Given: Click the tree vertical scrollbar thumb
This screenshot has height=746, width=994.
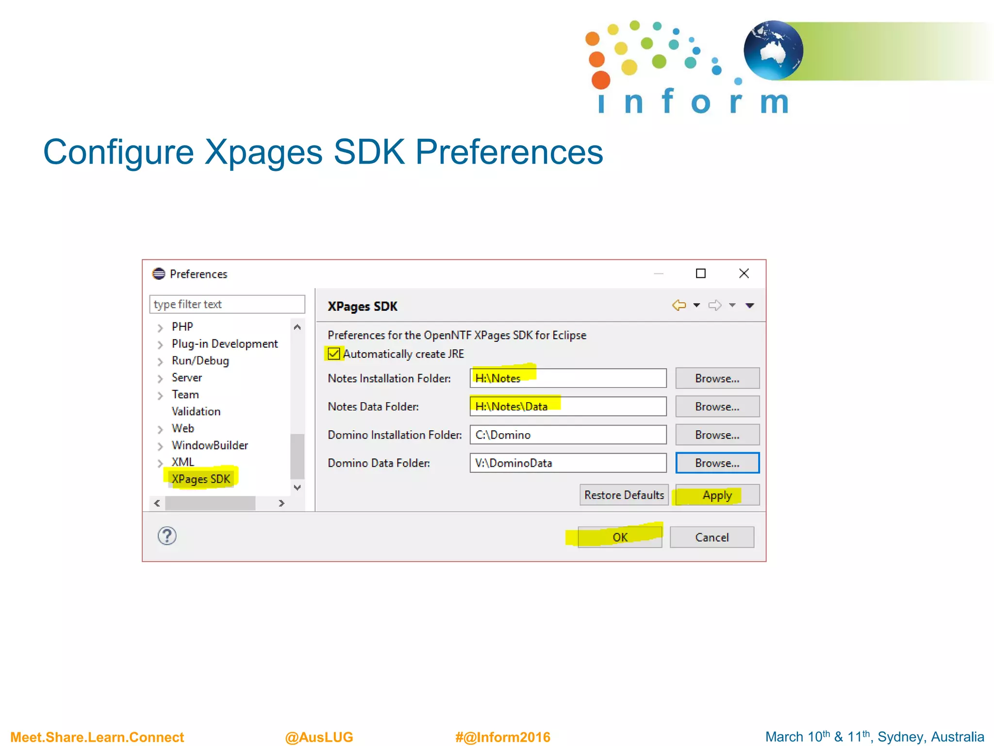Looking at the screenshot, I should pyautogui.click(x=298, y=456).
